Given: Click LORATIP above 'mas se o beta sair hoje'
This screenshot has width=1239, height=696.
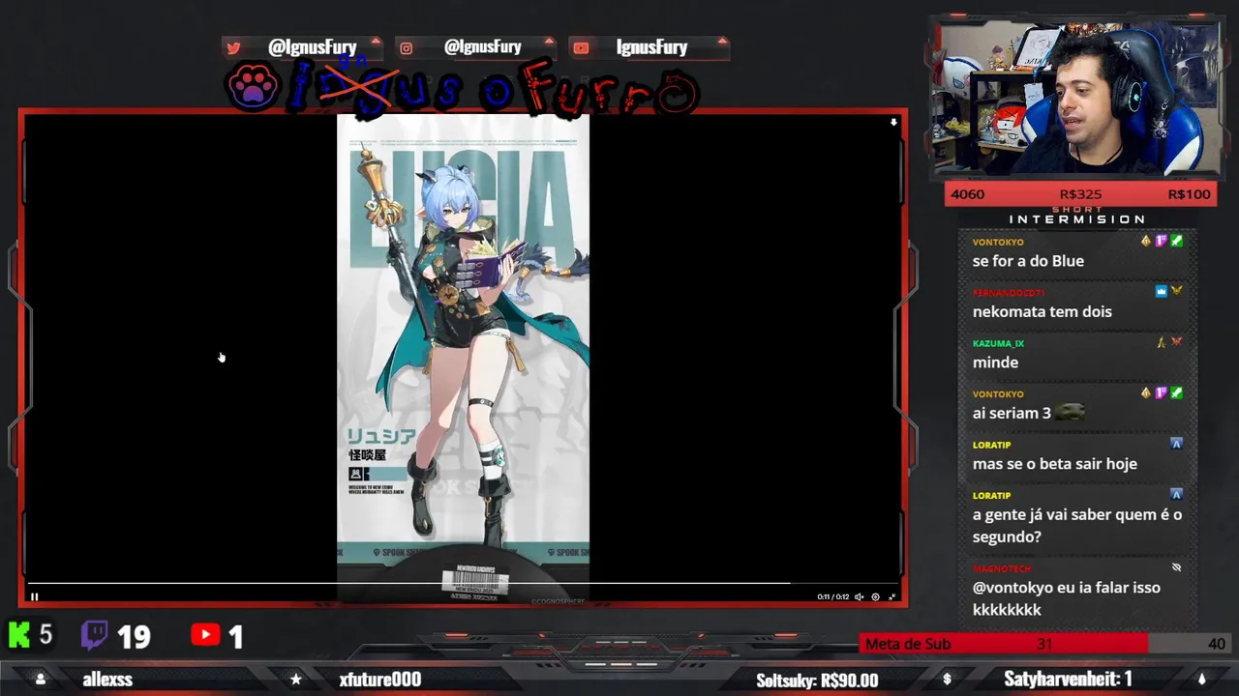Looking at the screenshot, I should pos(991,445).
